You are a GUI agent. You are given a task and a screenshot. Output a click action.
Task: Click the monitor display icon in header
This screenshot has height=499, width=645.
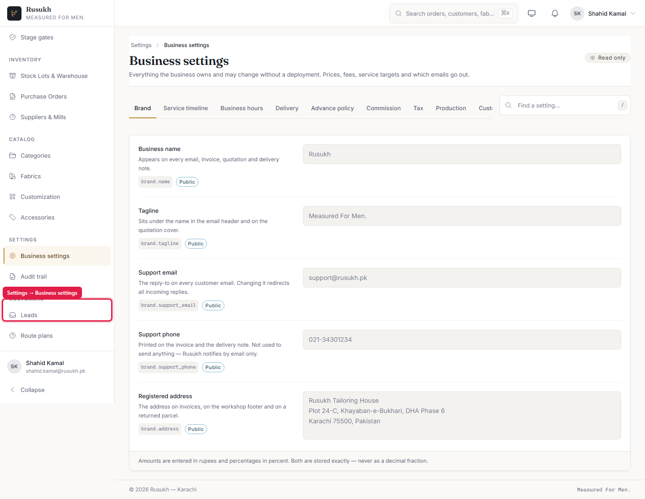tap(532, 13)
